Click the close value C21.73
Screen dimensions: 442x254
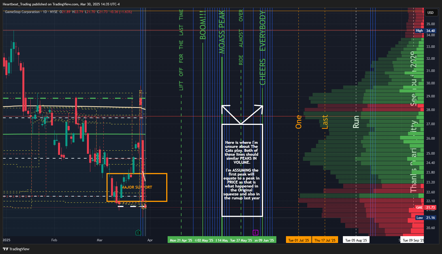pyautogui.click(x=102, y=12)
